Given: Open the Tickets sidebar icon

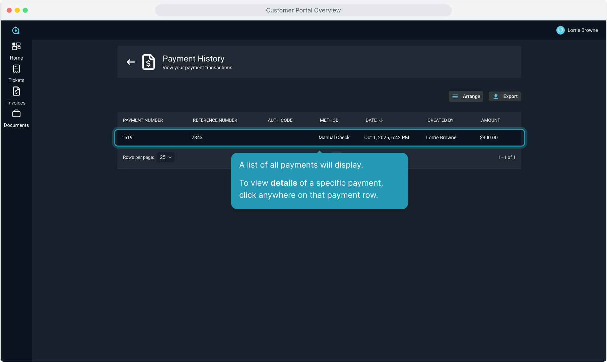Looking at the screenshot, I should 16,69.
